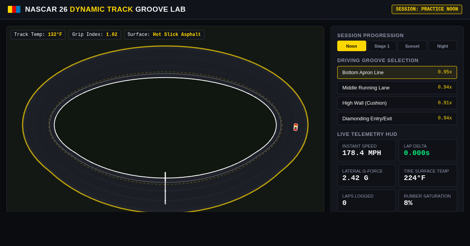Click the Live Telemetry HUD heading
Viewport: 470px width, 246px height.
367,134
